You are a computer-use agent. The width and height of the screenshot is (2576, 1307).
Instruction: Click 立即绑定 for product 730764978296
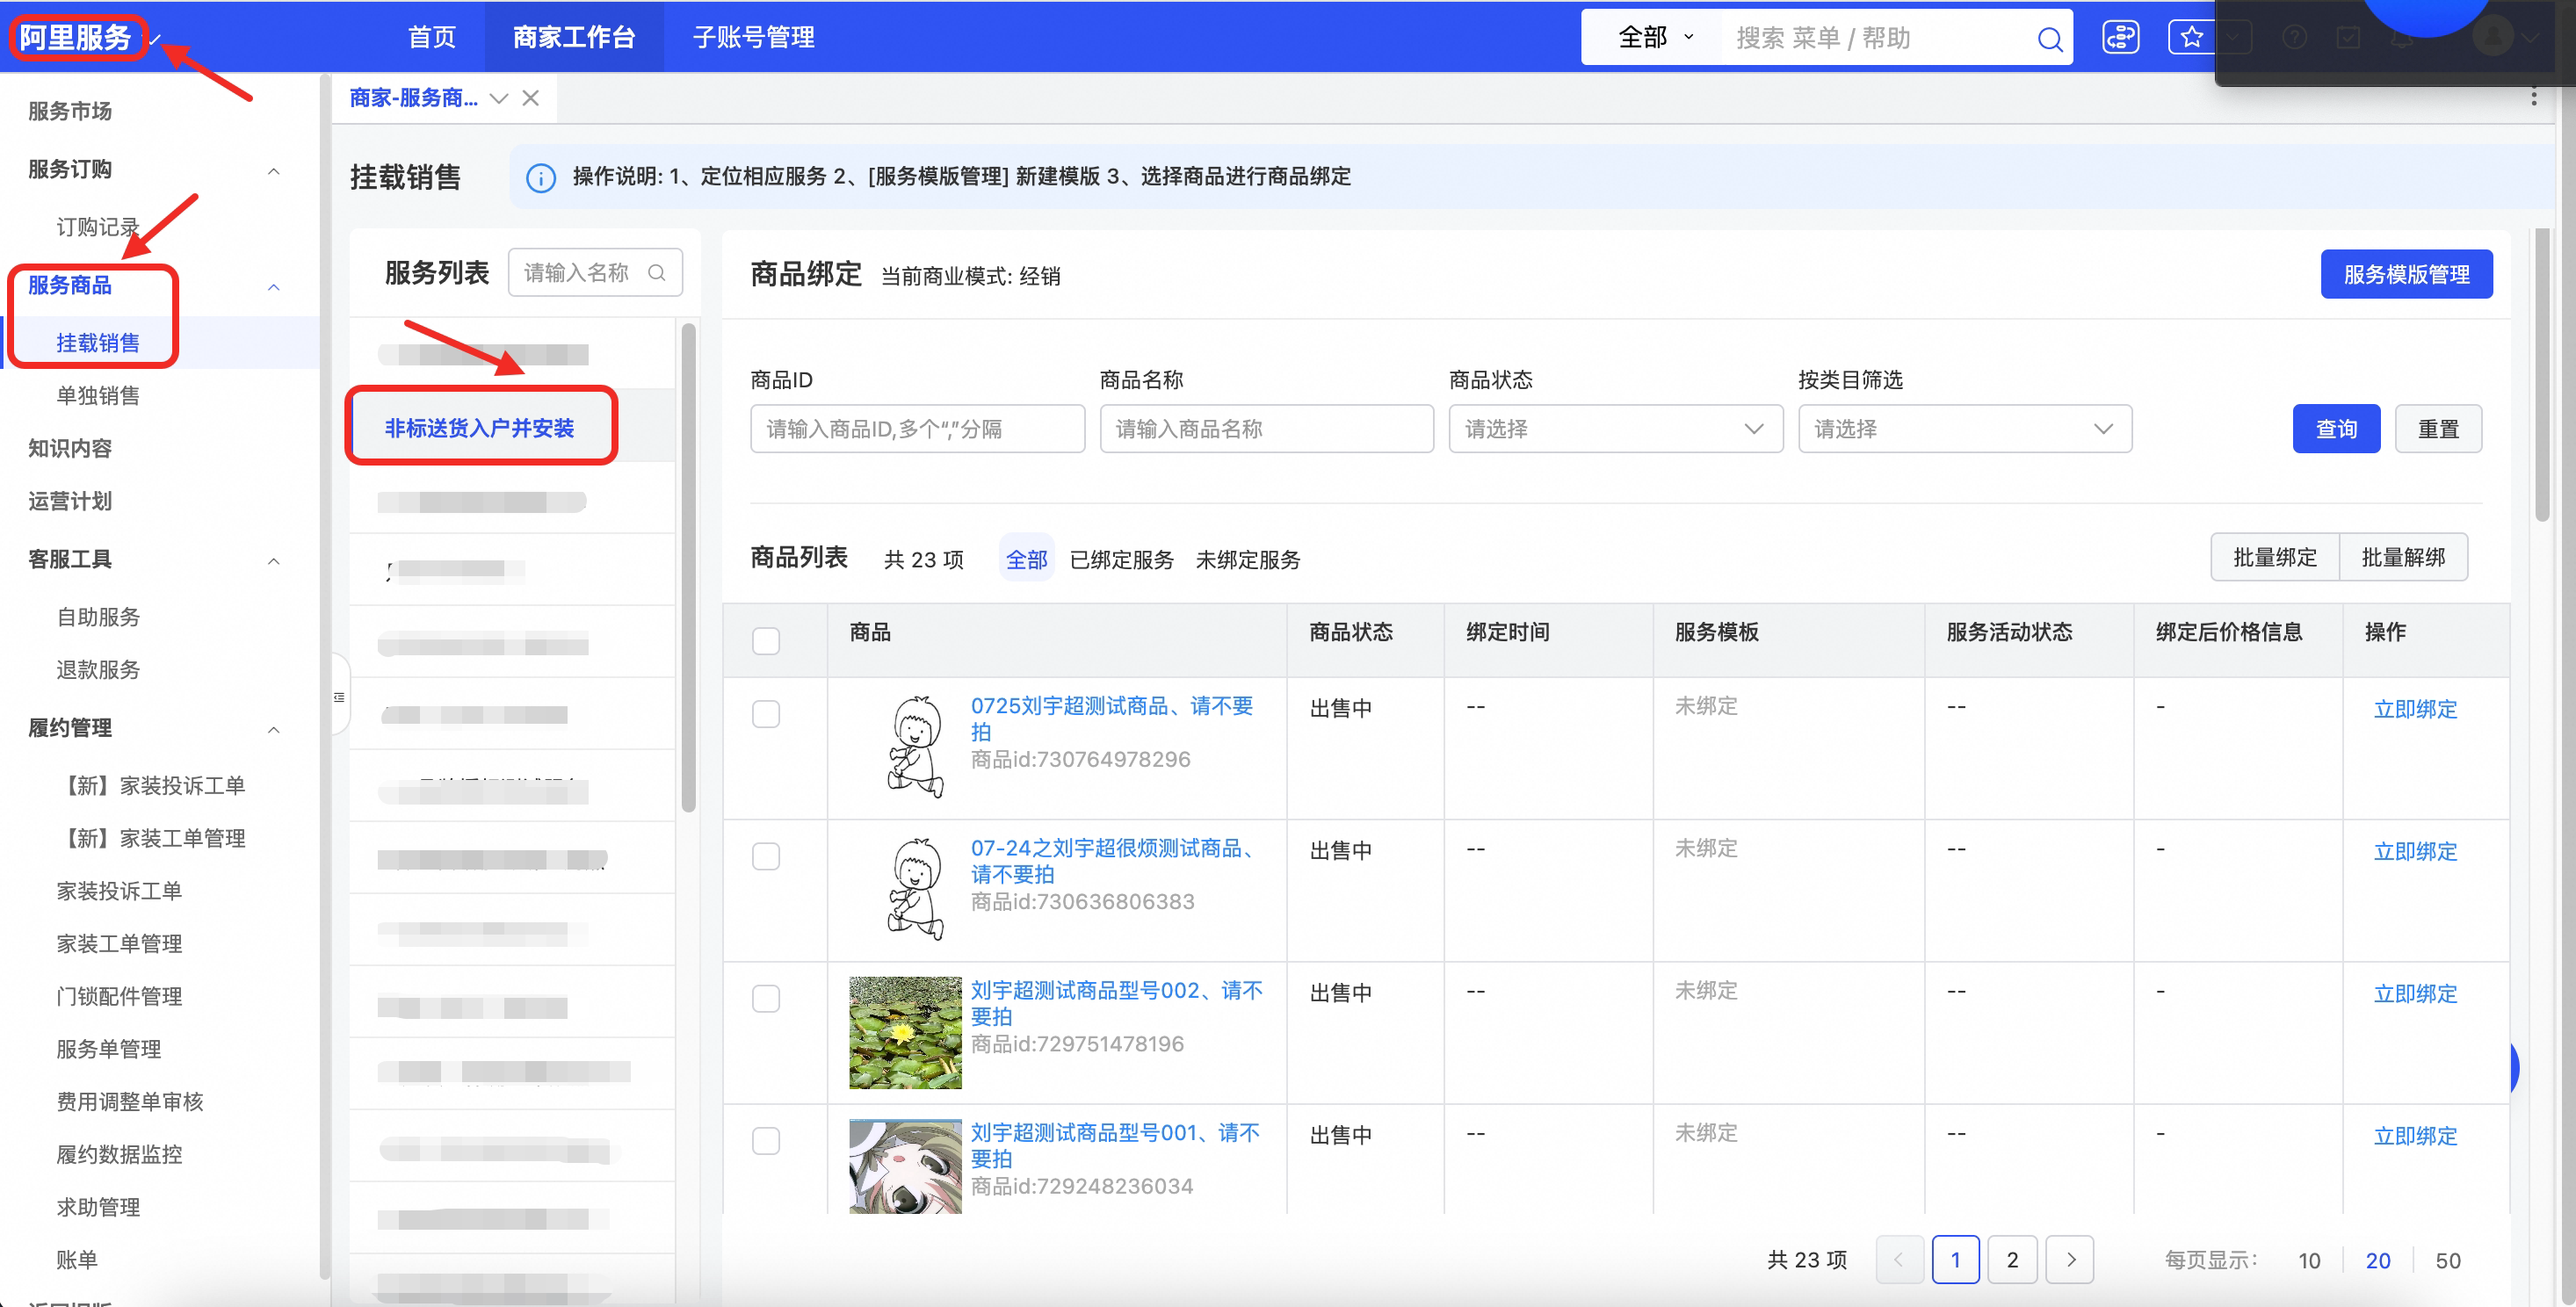2415,709
